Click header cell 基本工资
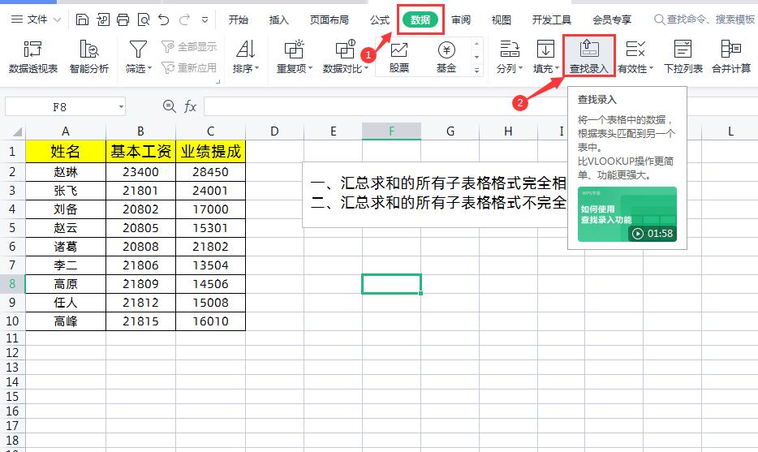The height and width of the screenshot is (452, 758). (140, 152)
